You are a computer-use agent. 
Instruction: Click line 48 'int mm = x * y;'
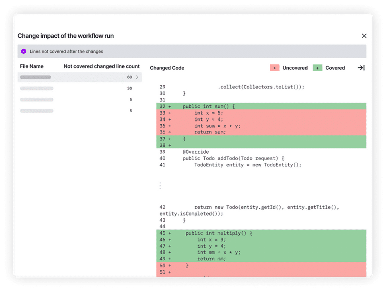coord(261,252)
